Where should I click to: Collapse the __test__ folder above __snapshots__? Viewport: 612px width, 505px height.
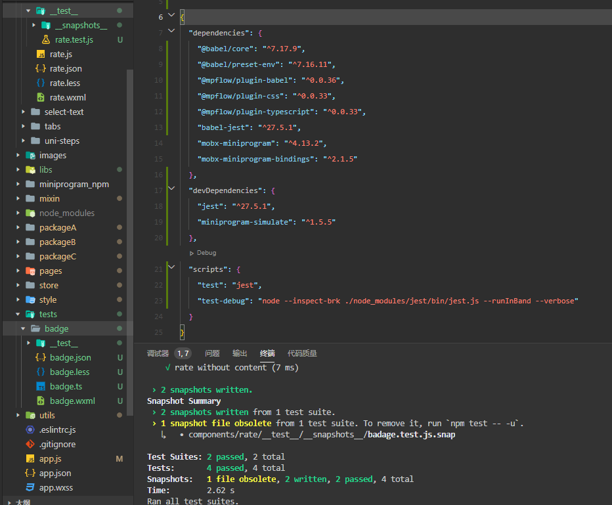pyautogui.click(x=28, y=11)
